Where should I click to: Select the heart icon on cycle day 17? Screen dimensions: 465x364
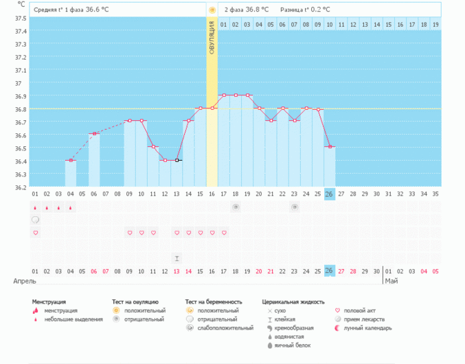point(224,233)
